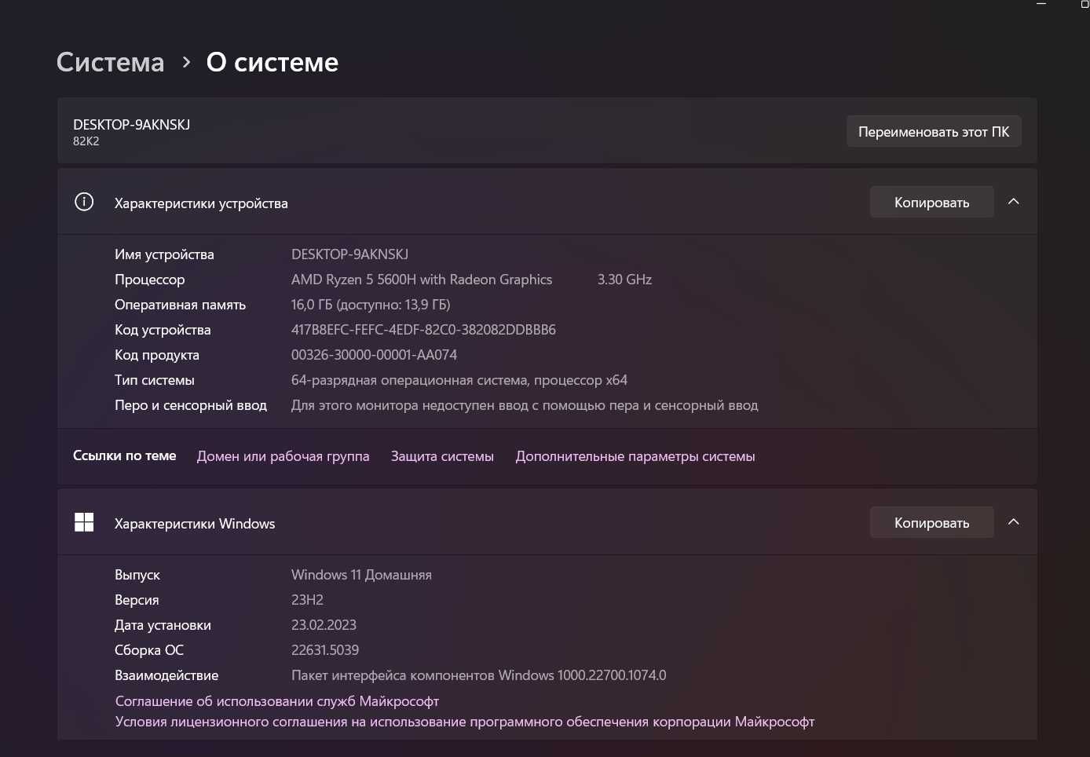Screen dimensions: 1090x757
Task: Click the pen and touch value text
Action: 525,405
